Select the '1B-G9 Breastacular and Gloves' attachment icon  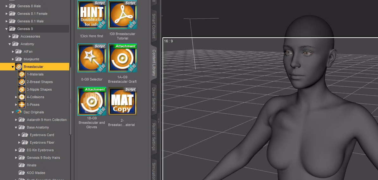pyautogui.click(x=92, y=101)
